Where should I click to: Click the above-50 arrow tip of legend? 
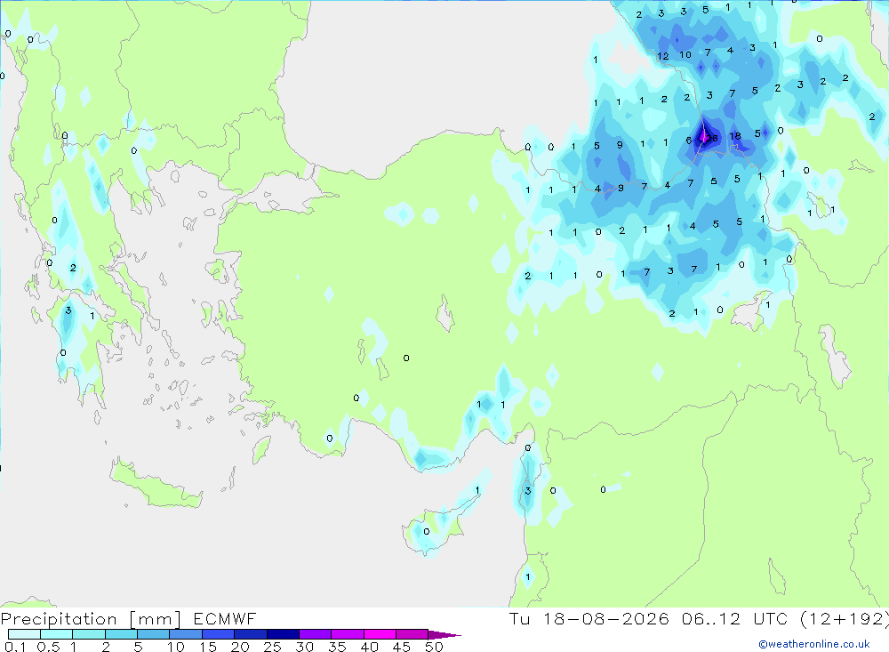click(x=444, y=635)
